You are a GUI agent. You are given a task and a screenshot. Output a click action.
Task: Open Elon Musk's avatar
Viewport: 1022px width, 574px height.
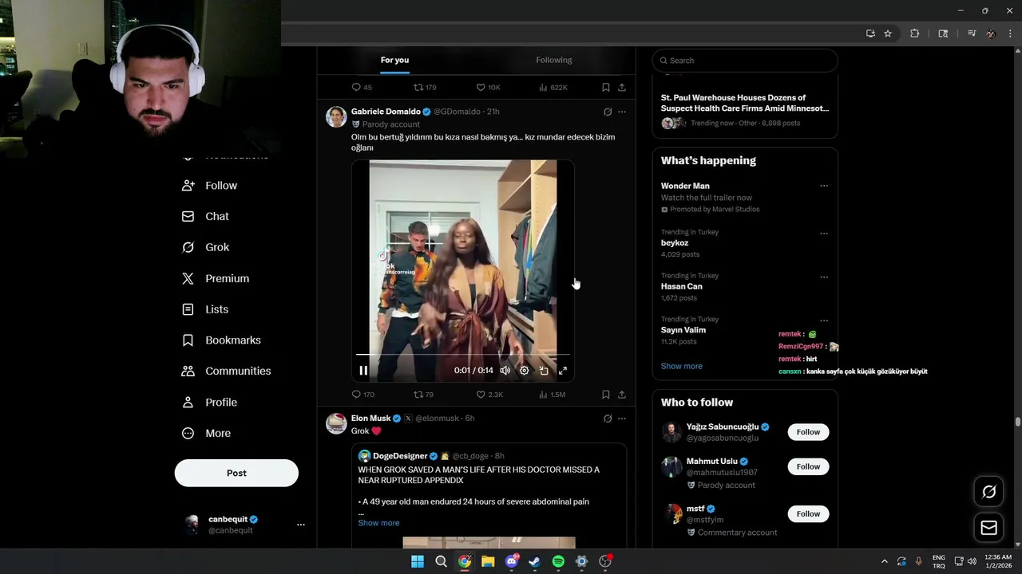coord(336,423)
